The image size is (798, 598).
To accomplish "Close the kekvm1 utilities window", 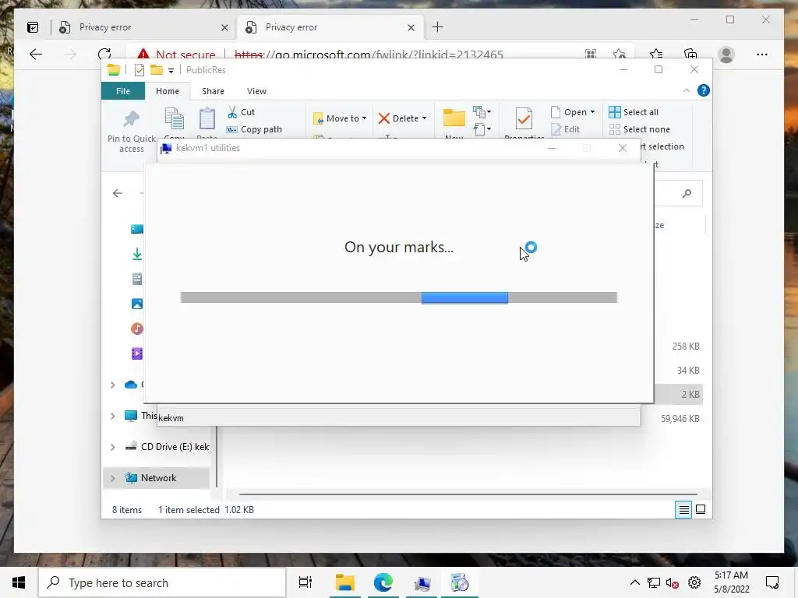I will click(622, 148).
